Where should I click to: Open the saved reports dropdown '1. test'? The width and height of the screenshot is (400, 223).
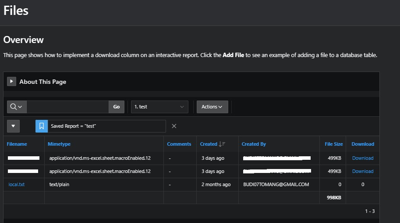click(x=159, y=107)
